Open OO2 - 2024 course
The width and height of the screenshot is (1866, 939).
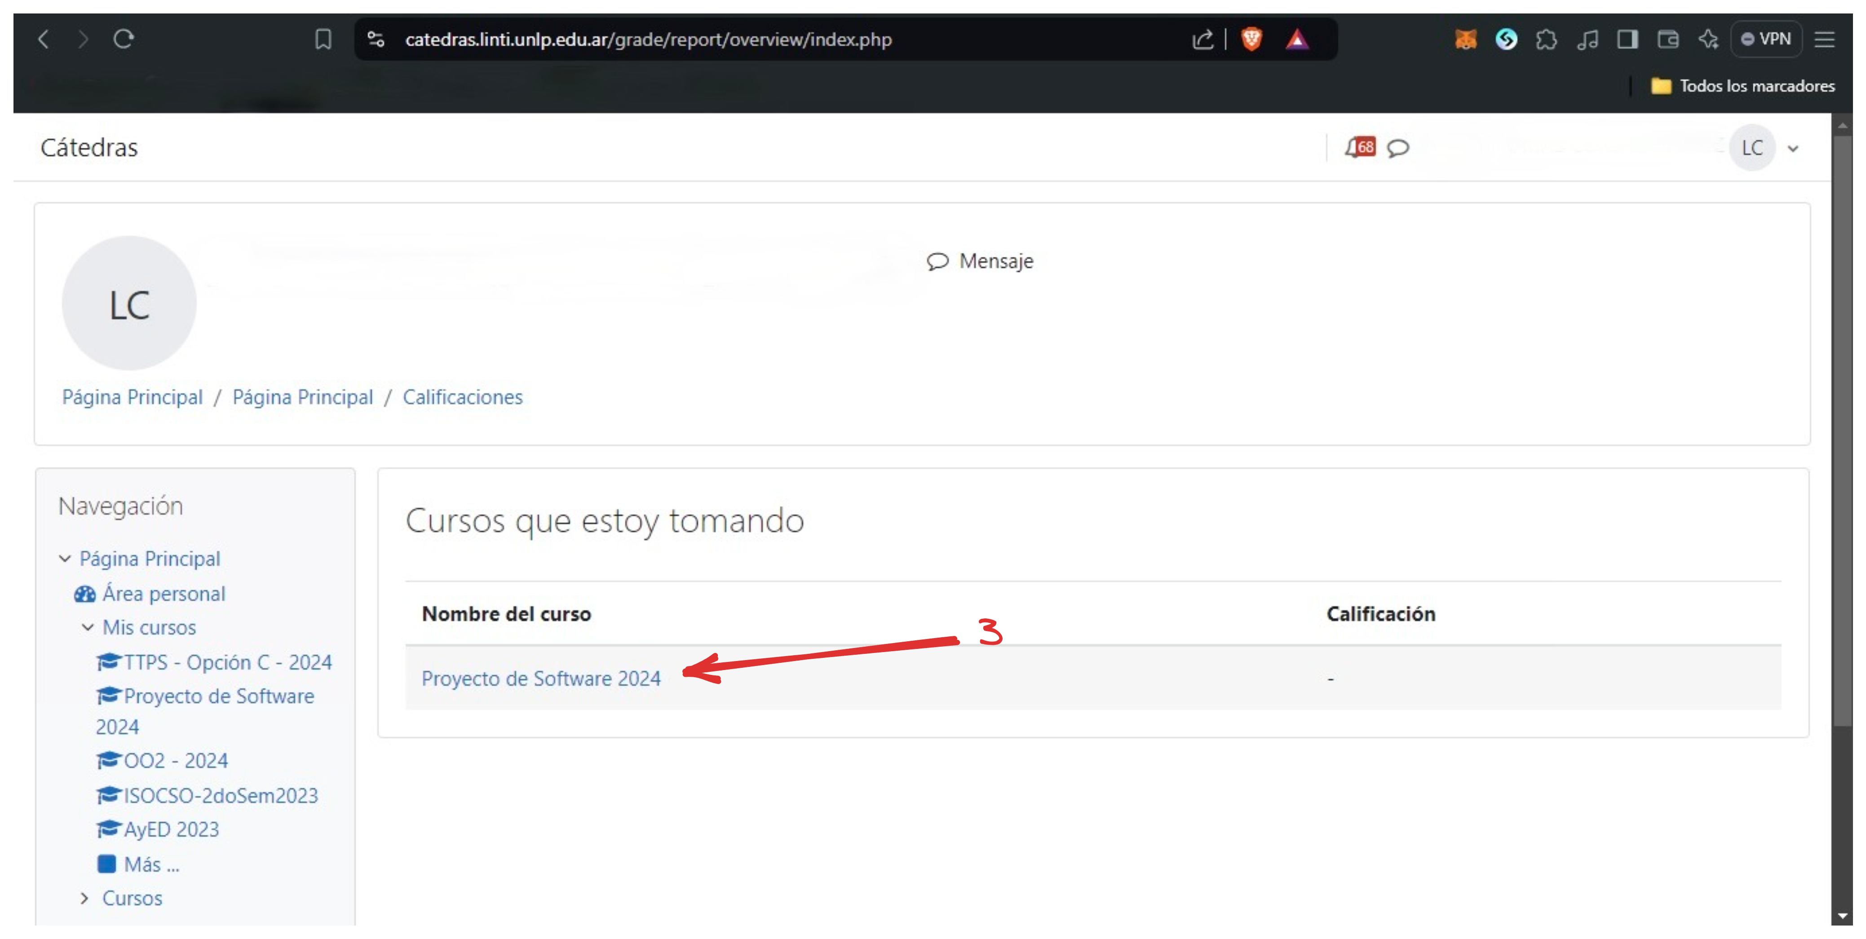[x=175, y=760]
